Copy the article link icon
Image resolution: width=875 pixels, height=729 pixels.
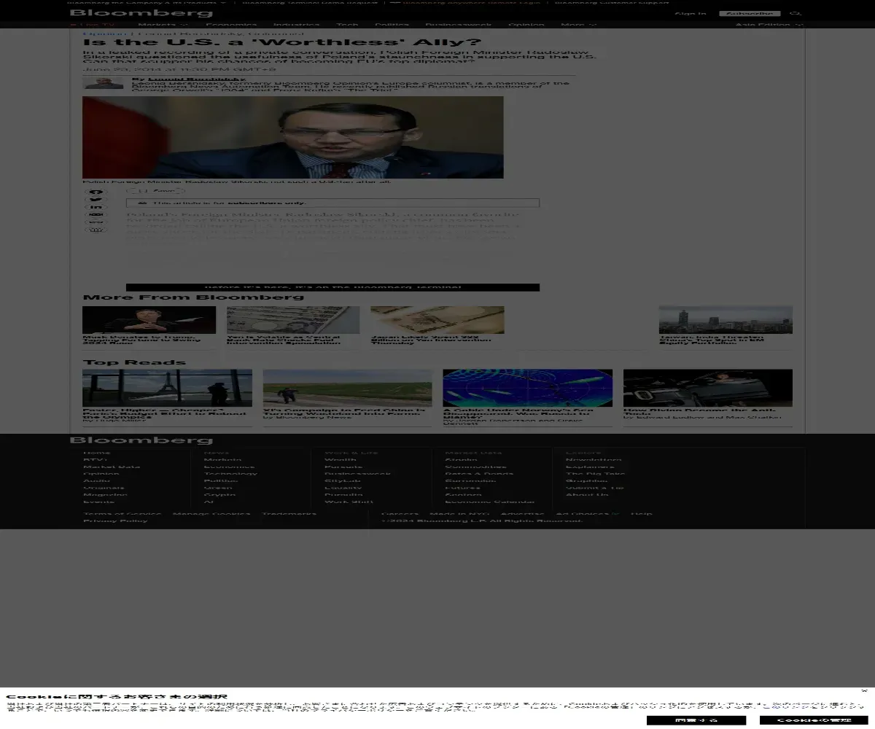point(96,222)
